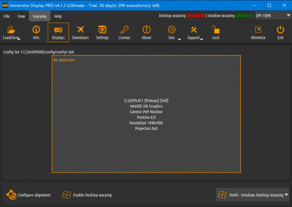Click the Desktop warping DISABLED status
292x207 pixels.
point(182,16)
